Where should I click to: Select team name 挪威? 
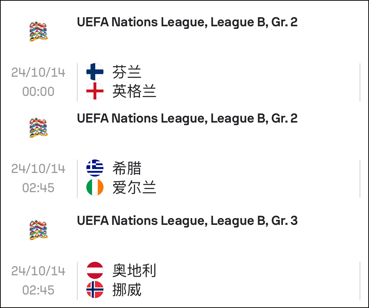coord(127,290)
